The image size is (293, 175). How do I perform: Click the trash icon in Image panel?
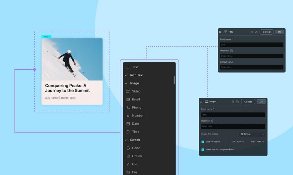coord(233,102)
